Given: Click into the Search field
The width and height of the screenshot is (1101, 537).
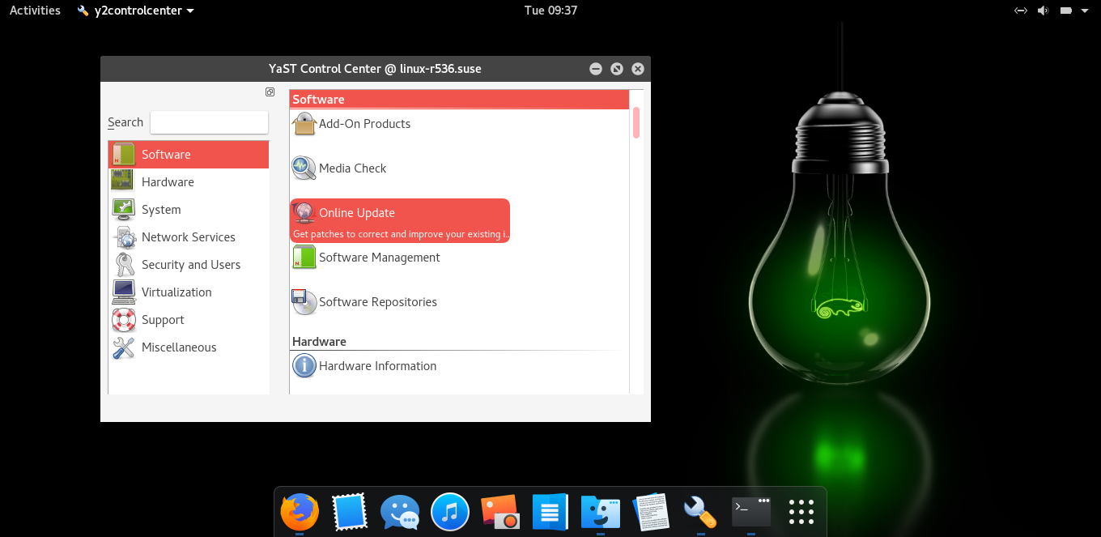Looking at the screenshot, I should click(x=209, y=122).
